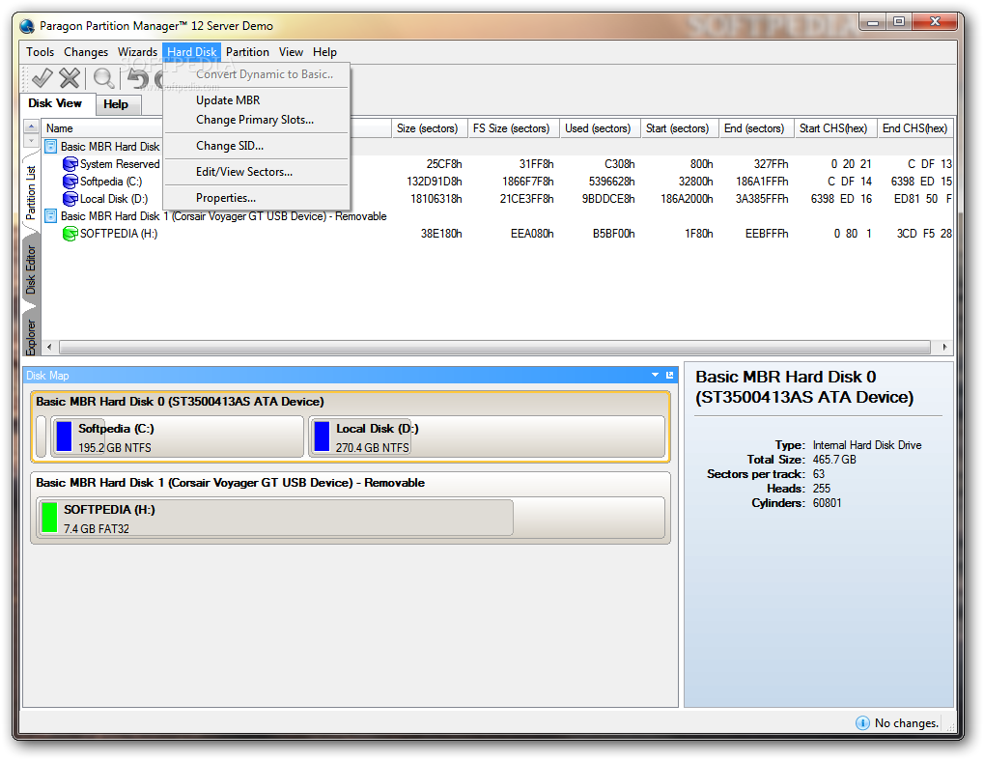Sort by End (sectors) column header

pos(754,128)
